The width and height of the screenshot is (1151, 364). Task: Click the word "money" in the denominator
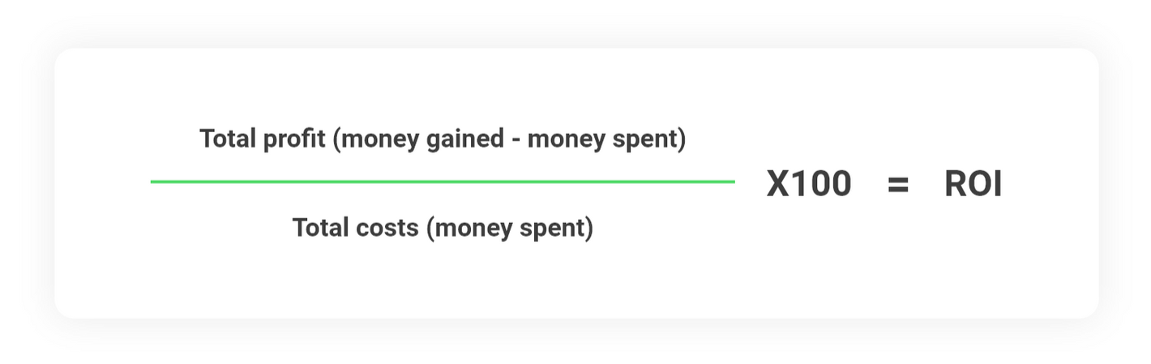tap(473, 228)
